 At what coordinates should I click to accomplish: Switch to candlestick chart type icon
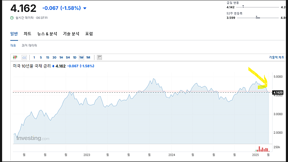pyautogui.click(x=15, y=57)
